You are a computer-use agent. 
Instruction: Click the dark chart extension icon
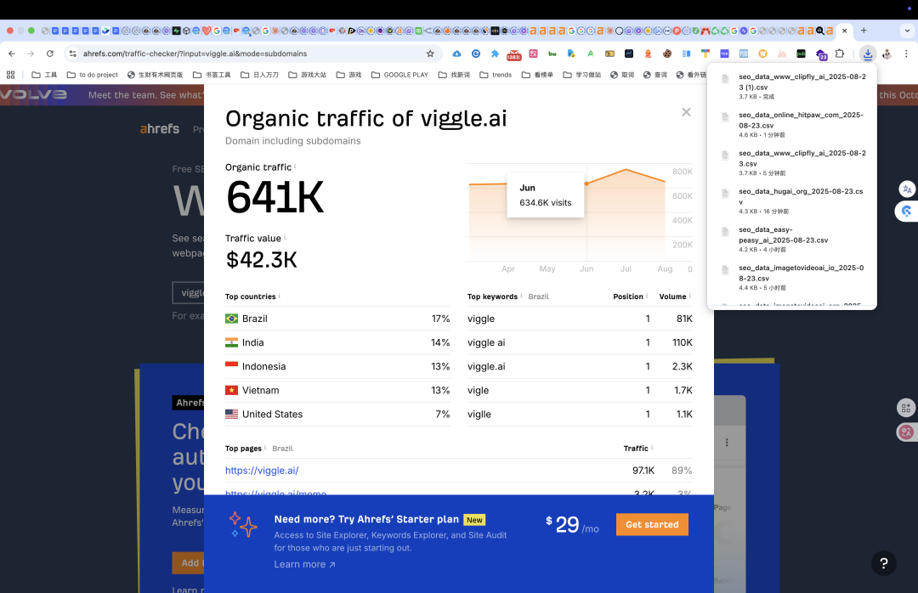[629, 54]
